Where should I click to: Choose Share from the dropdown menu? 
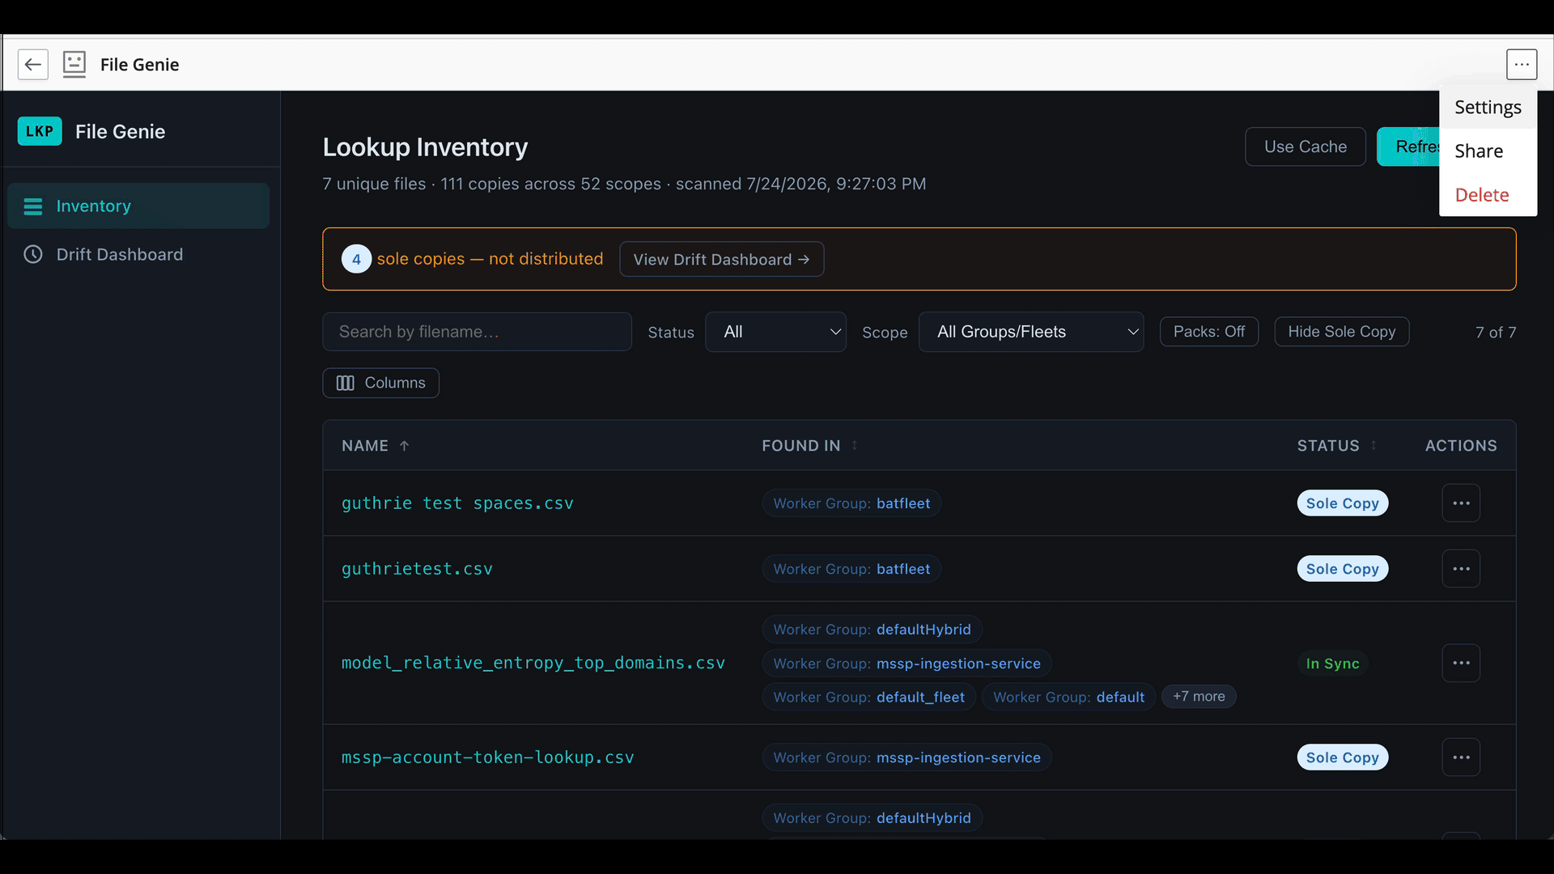[x=1488, y=151]
